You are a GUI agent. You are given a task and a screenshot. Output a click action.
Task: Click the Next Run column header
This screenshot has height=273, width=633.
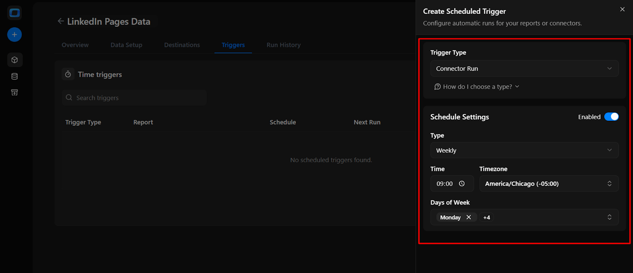[367, 122]
